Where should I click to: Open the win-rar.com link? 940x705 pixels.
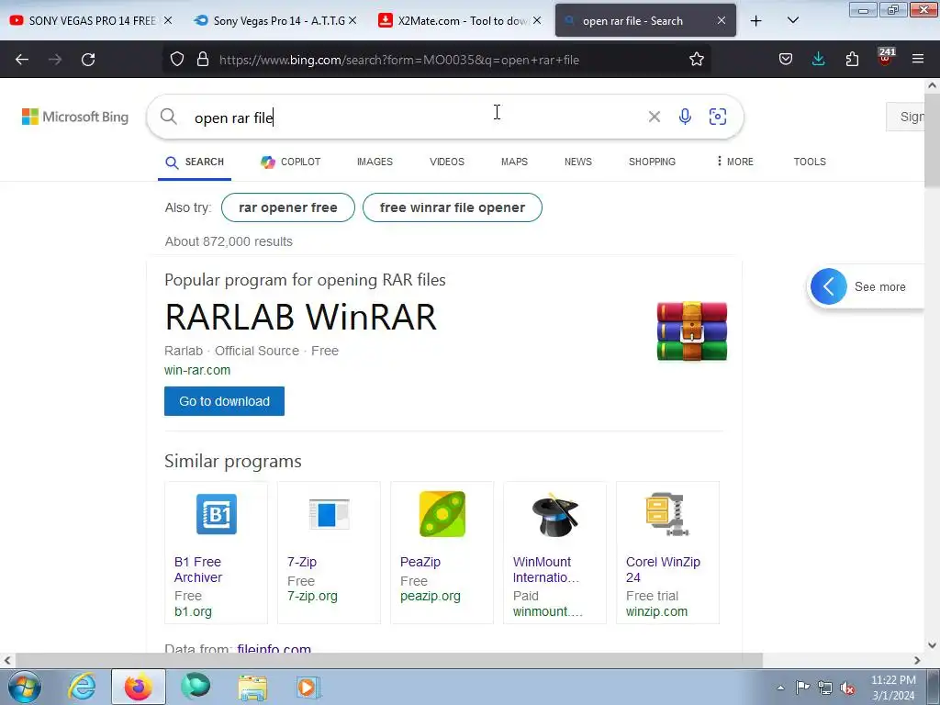[197, 370]
